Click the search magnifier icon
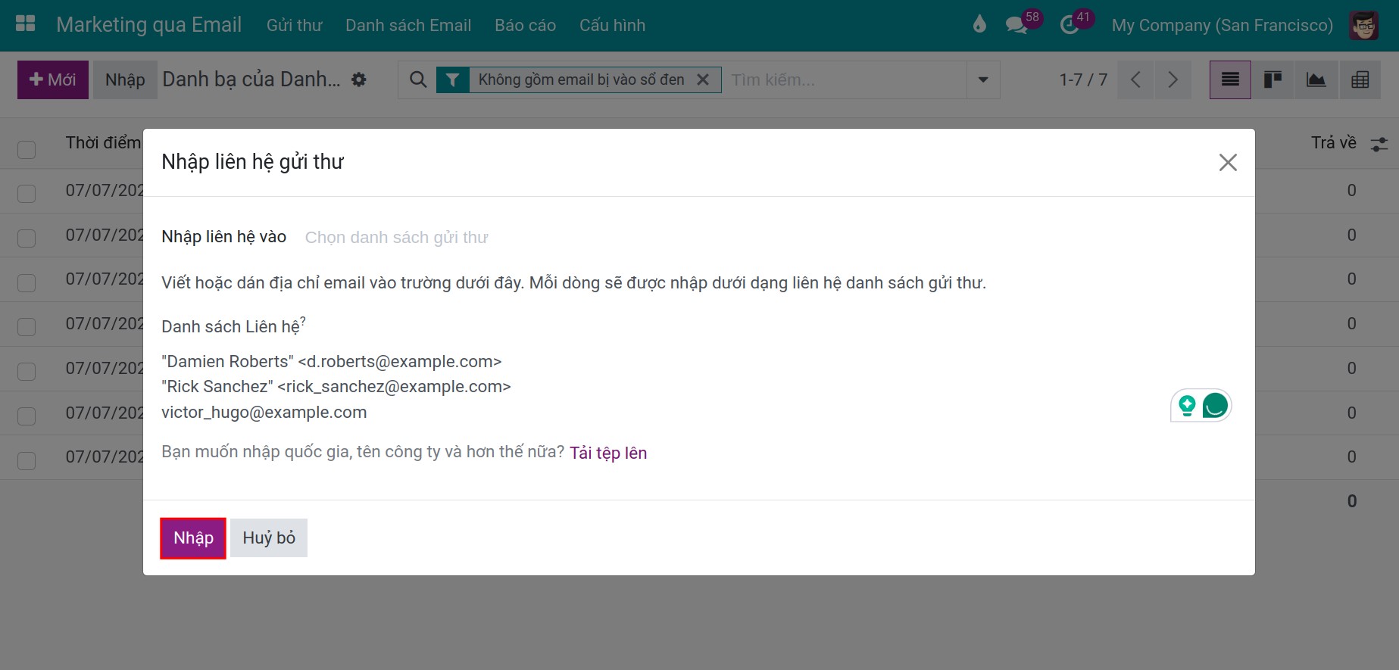 click(418, 79)
